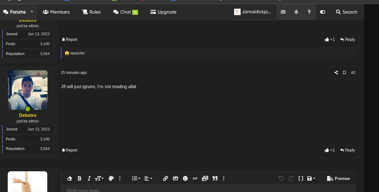The height and width of the screenshot is (192, 379).
Task: Open the conversations envelope icon
Action: (x=283, y=12)
